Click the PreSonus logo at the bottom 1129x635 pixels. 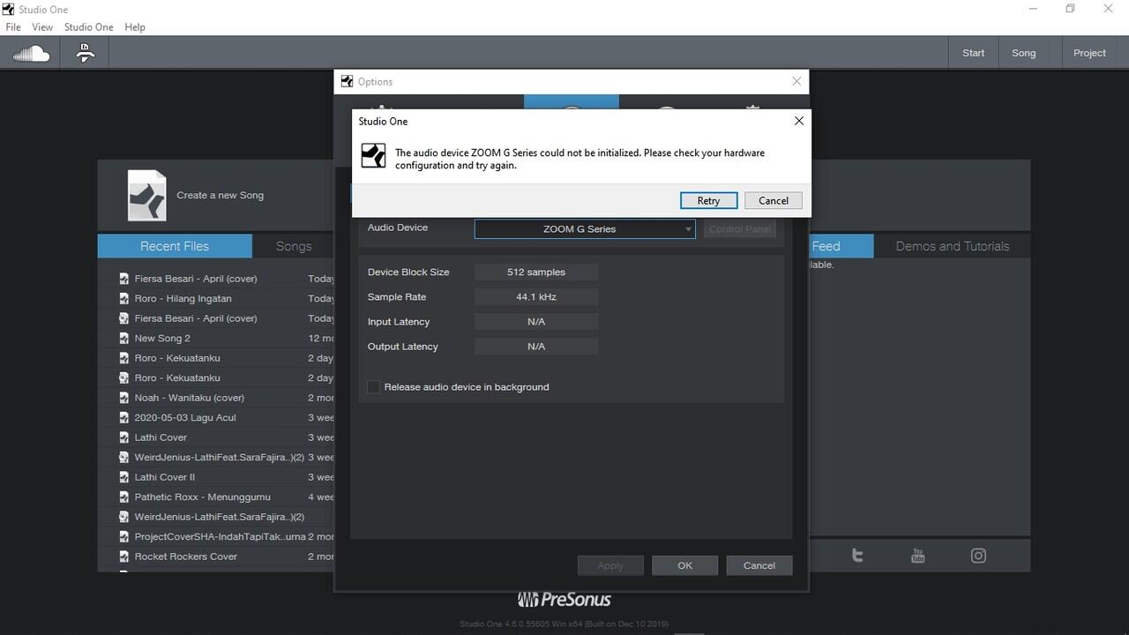564,598
